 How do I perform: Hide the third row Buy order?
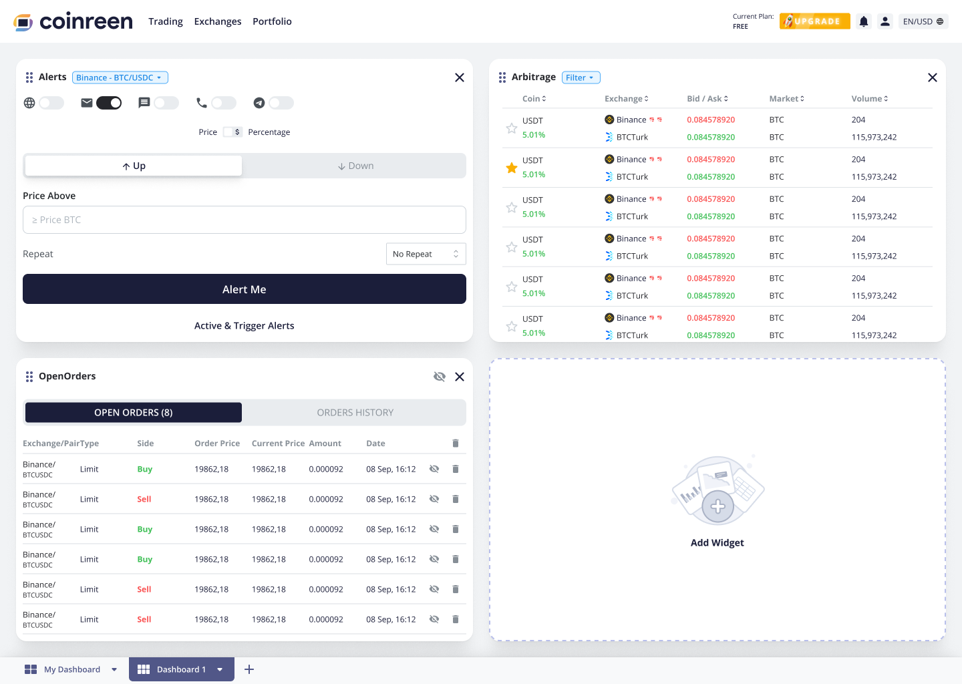(x=434, y=529)
